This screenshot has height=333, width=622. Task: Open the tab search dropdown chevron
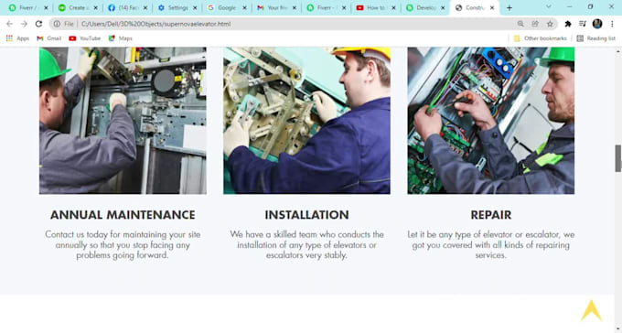click(549, 6)
